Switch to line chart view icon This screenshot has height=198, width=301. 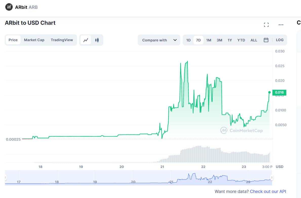(86, 40)
